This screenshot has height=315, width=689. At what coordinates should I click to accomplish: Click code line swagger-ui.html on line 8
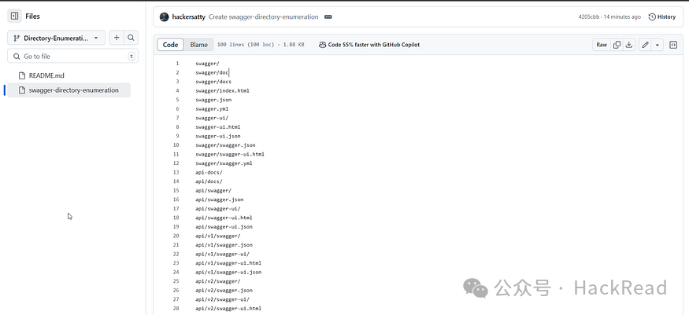(x=218, y=127)
